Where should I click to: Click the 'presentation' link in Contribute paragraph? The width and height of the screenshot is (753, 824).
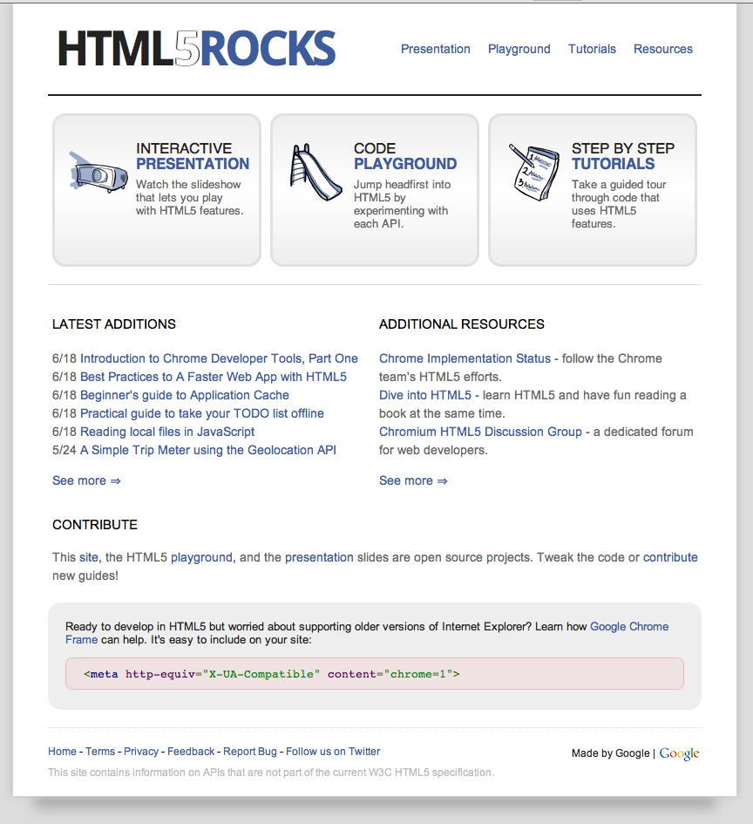pyautogui.click(x=319, y=557)
